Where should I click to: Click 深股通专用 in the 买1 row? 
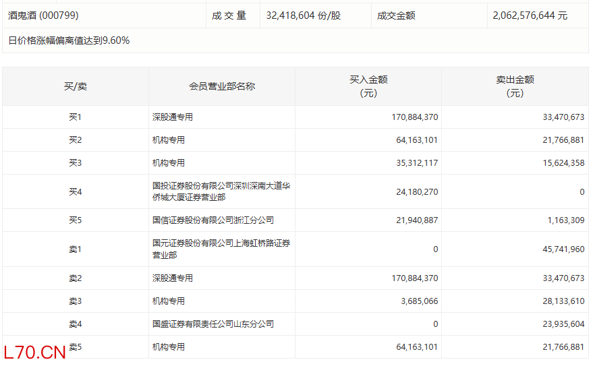(x=173, y=117)
